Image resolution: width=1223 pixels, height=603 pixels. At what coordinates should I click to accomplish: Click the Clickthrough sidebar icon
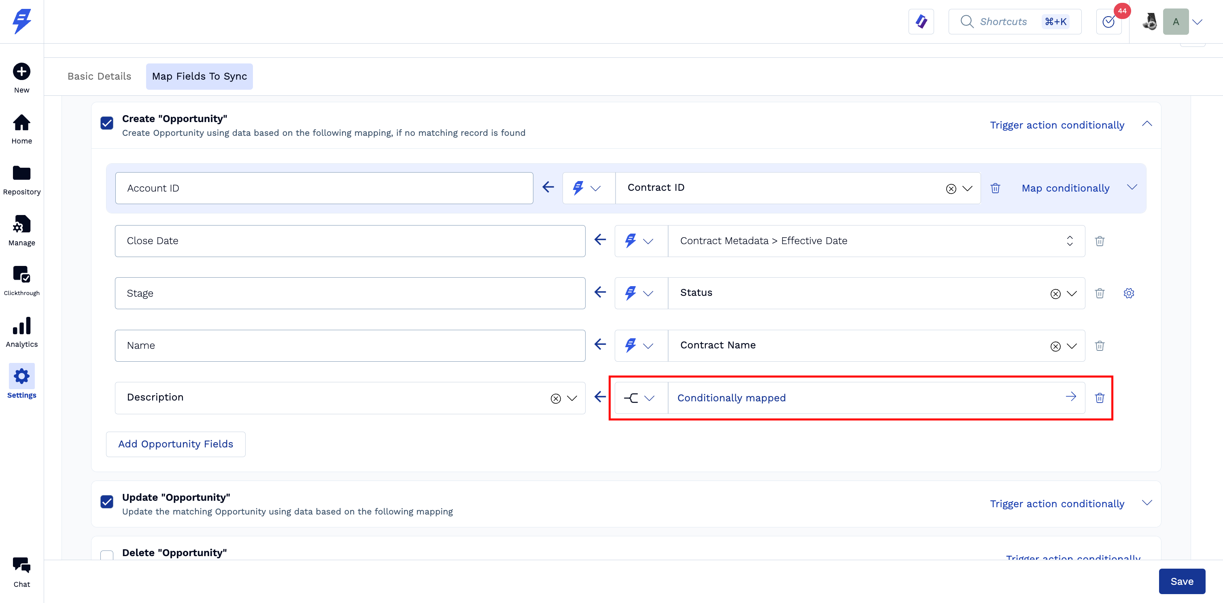pos(21,275)
